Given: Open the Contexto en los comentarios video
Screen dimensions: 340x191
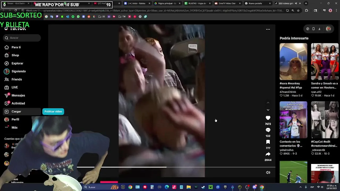Looking at the screenshot, I should click(x=293, y=120).
